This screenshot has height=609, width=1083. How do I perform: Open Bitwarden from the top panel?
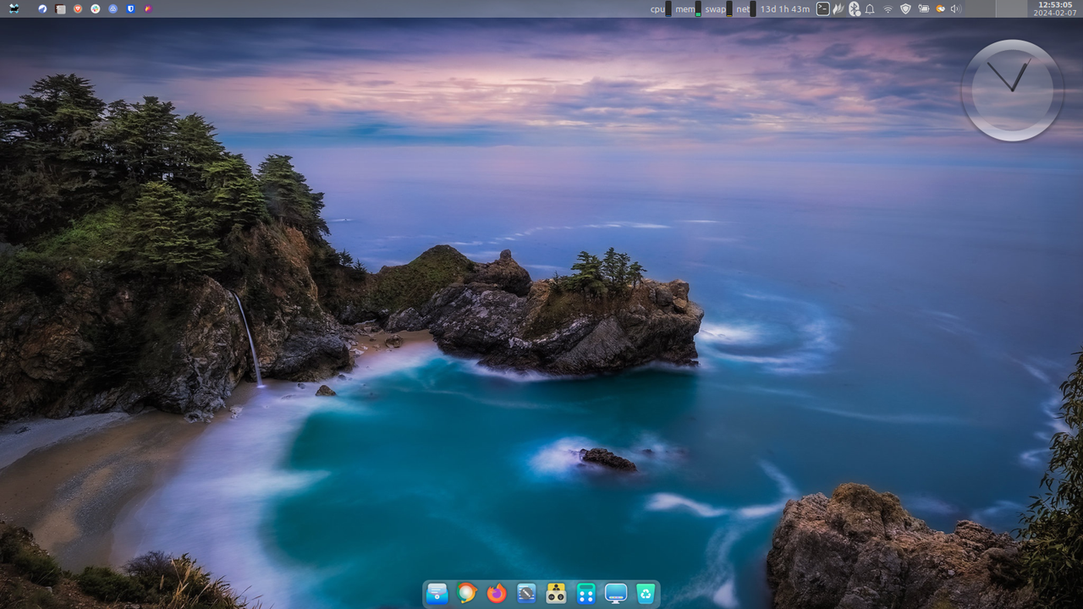(130, 8)
